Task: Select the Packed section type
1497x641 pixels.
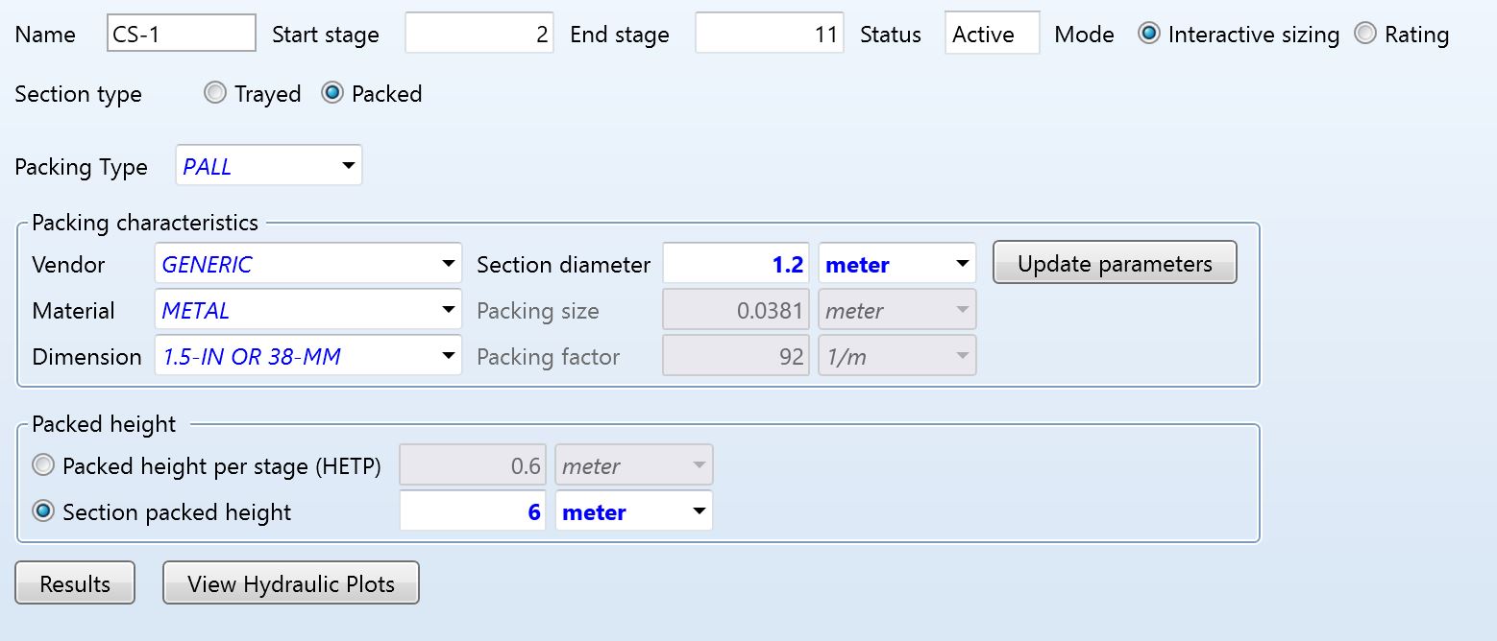Action: coord(332,94)
